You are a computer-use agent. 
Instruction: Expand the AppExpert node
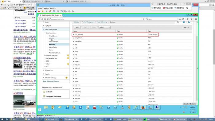tap(44, 26)
